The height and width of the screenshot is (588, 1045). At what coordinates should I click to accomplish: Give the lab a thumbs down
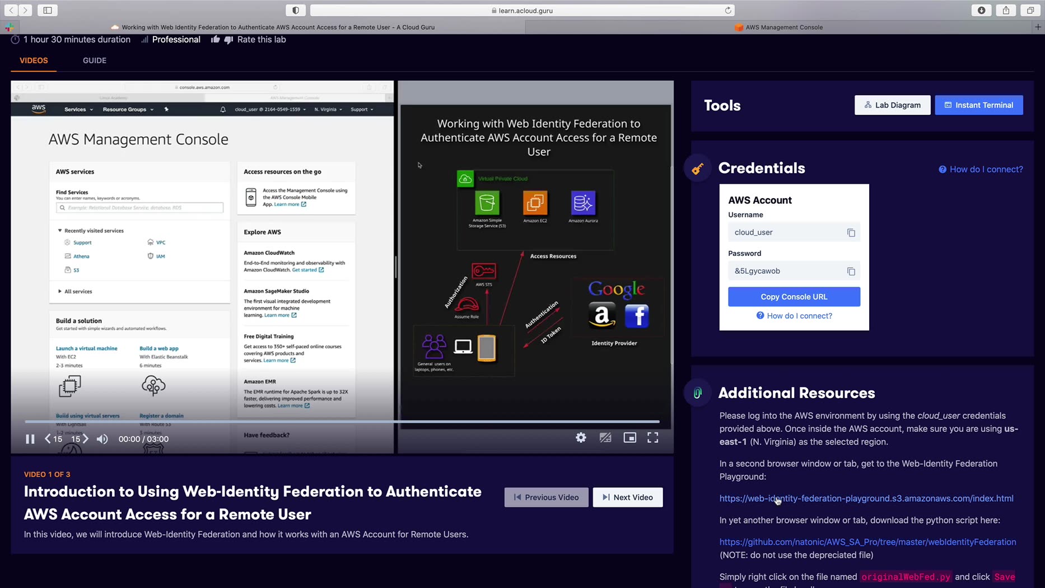228,40
